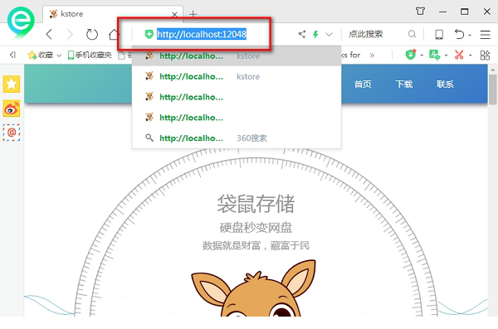498x329 pixels.
Task: Click the 收藏 favorites star
Action: (32, 56)
